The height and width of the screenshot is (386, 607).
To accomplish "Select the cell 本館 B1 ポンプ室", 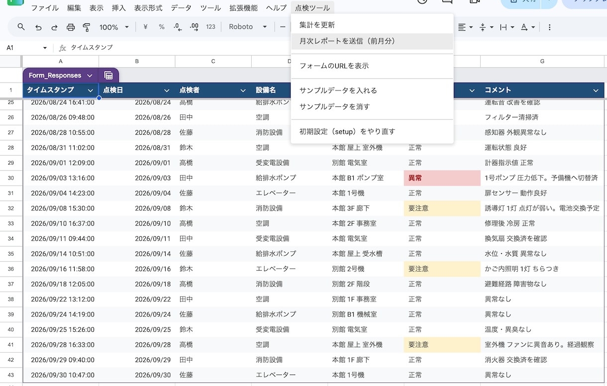I will click(x=366, y=178).
